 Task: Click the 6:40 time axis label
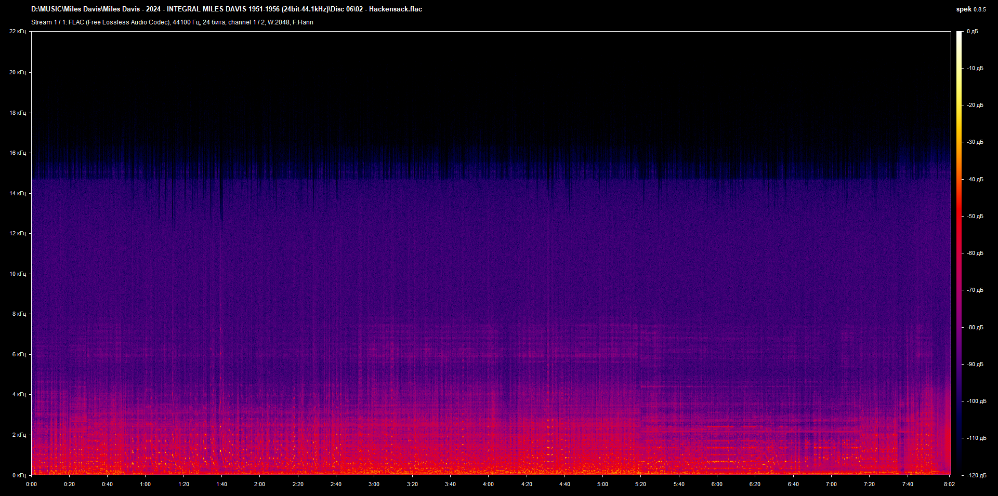[793, 484]
